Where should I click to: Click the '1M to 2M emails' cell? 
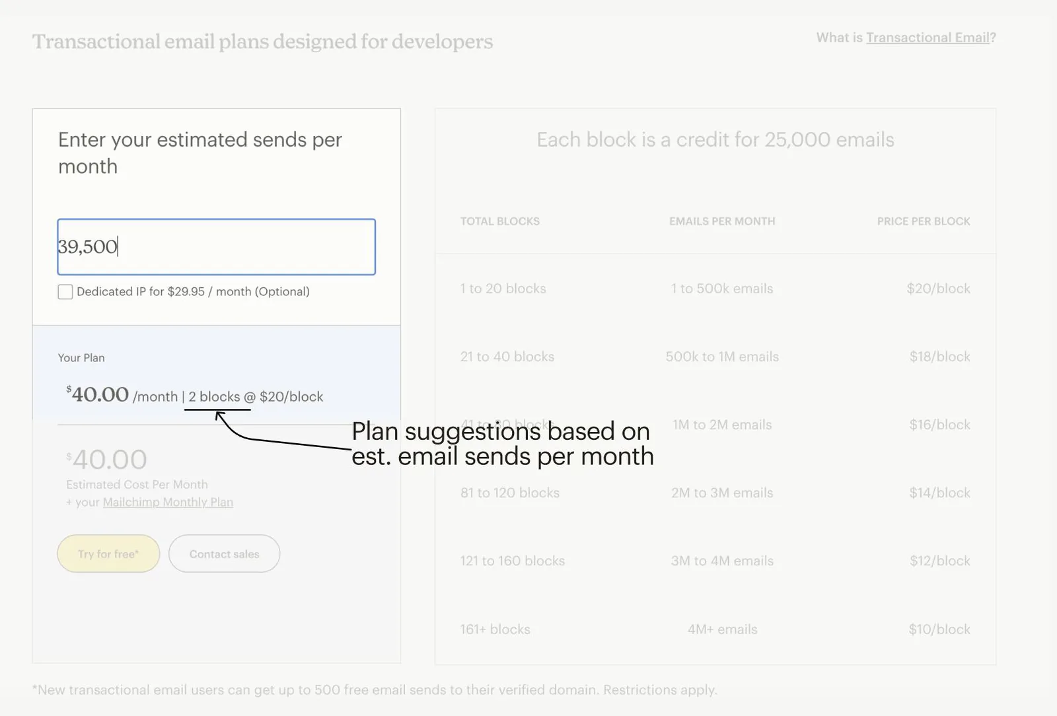tap(722, 425)
